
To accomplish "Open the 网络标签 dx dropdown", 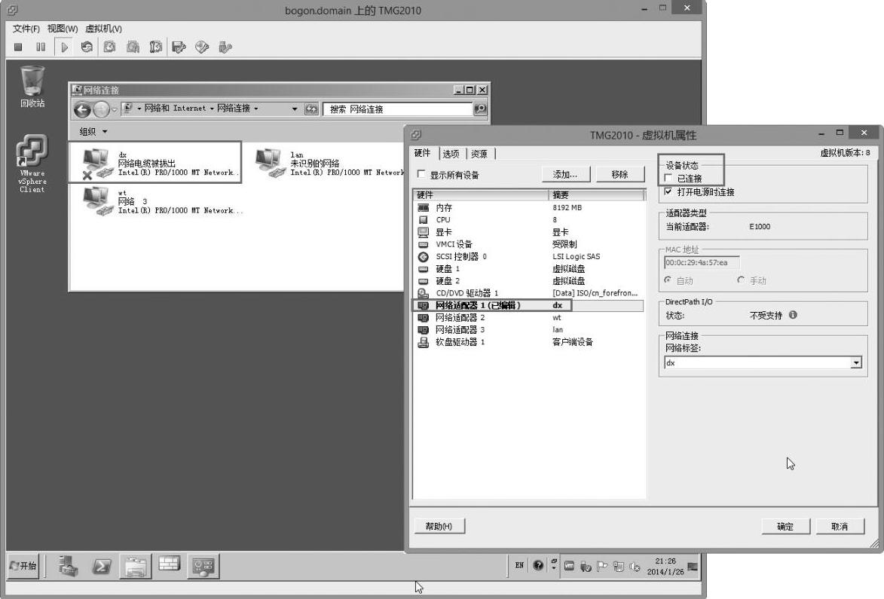I will coord(856,362).
